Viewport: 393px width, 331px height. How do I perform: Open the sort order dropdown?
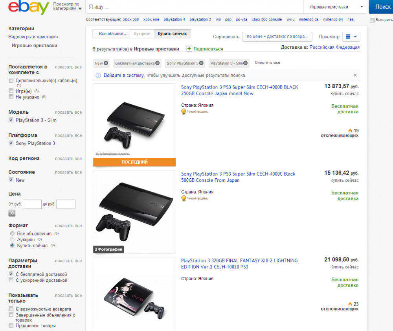277,37
